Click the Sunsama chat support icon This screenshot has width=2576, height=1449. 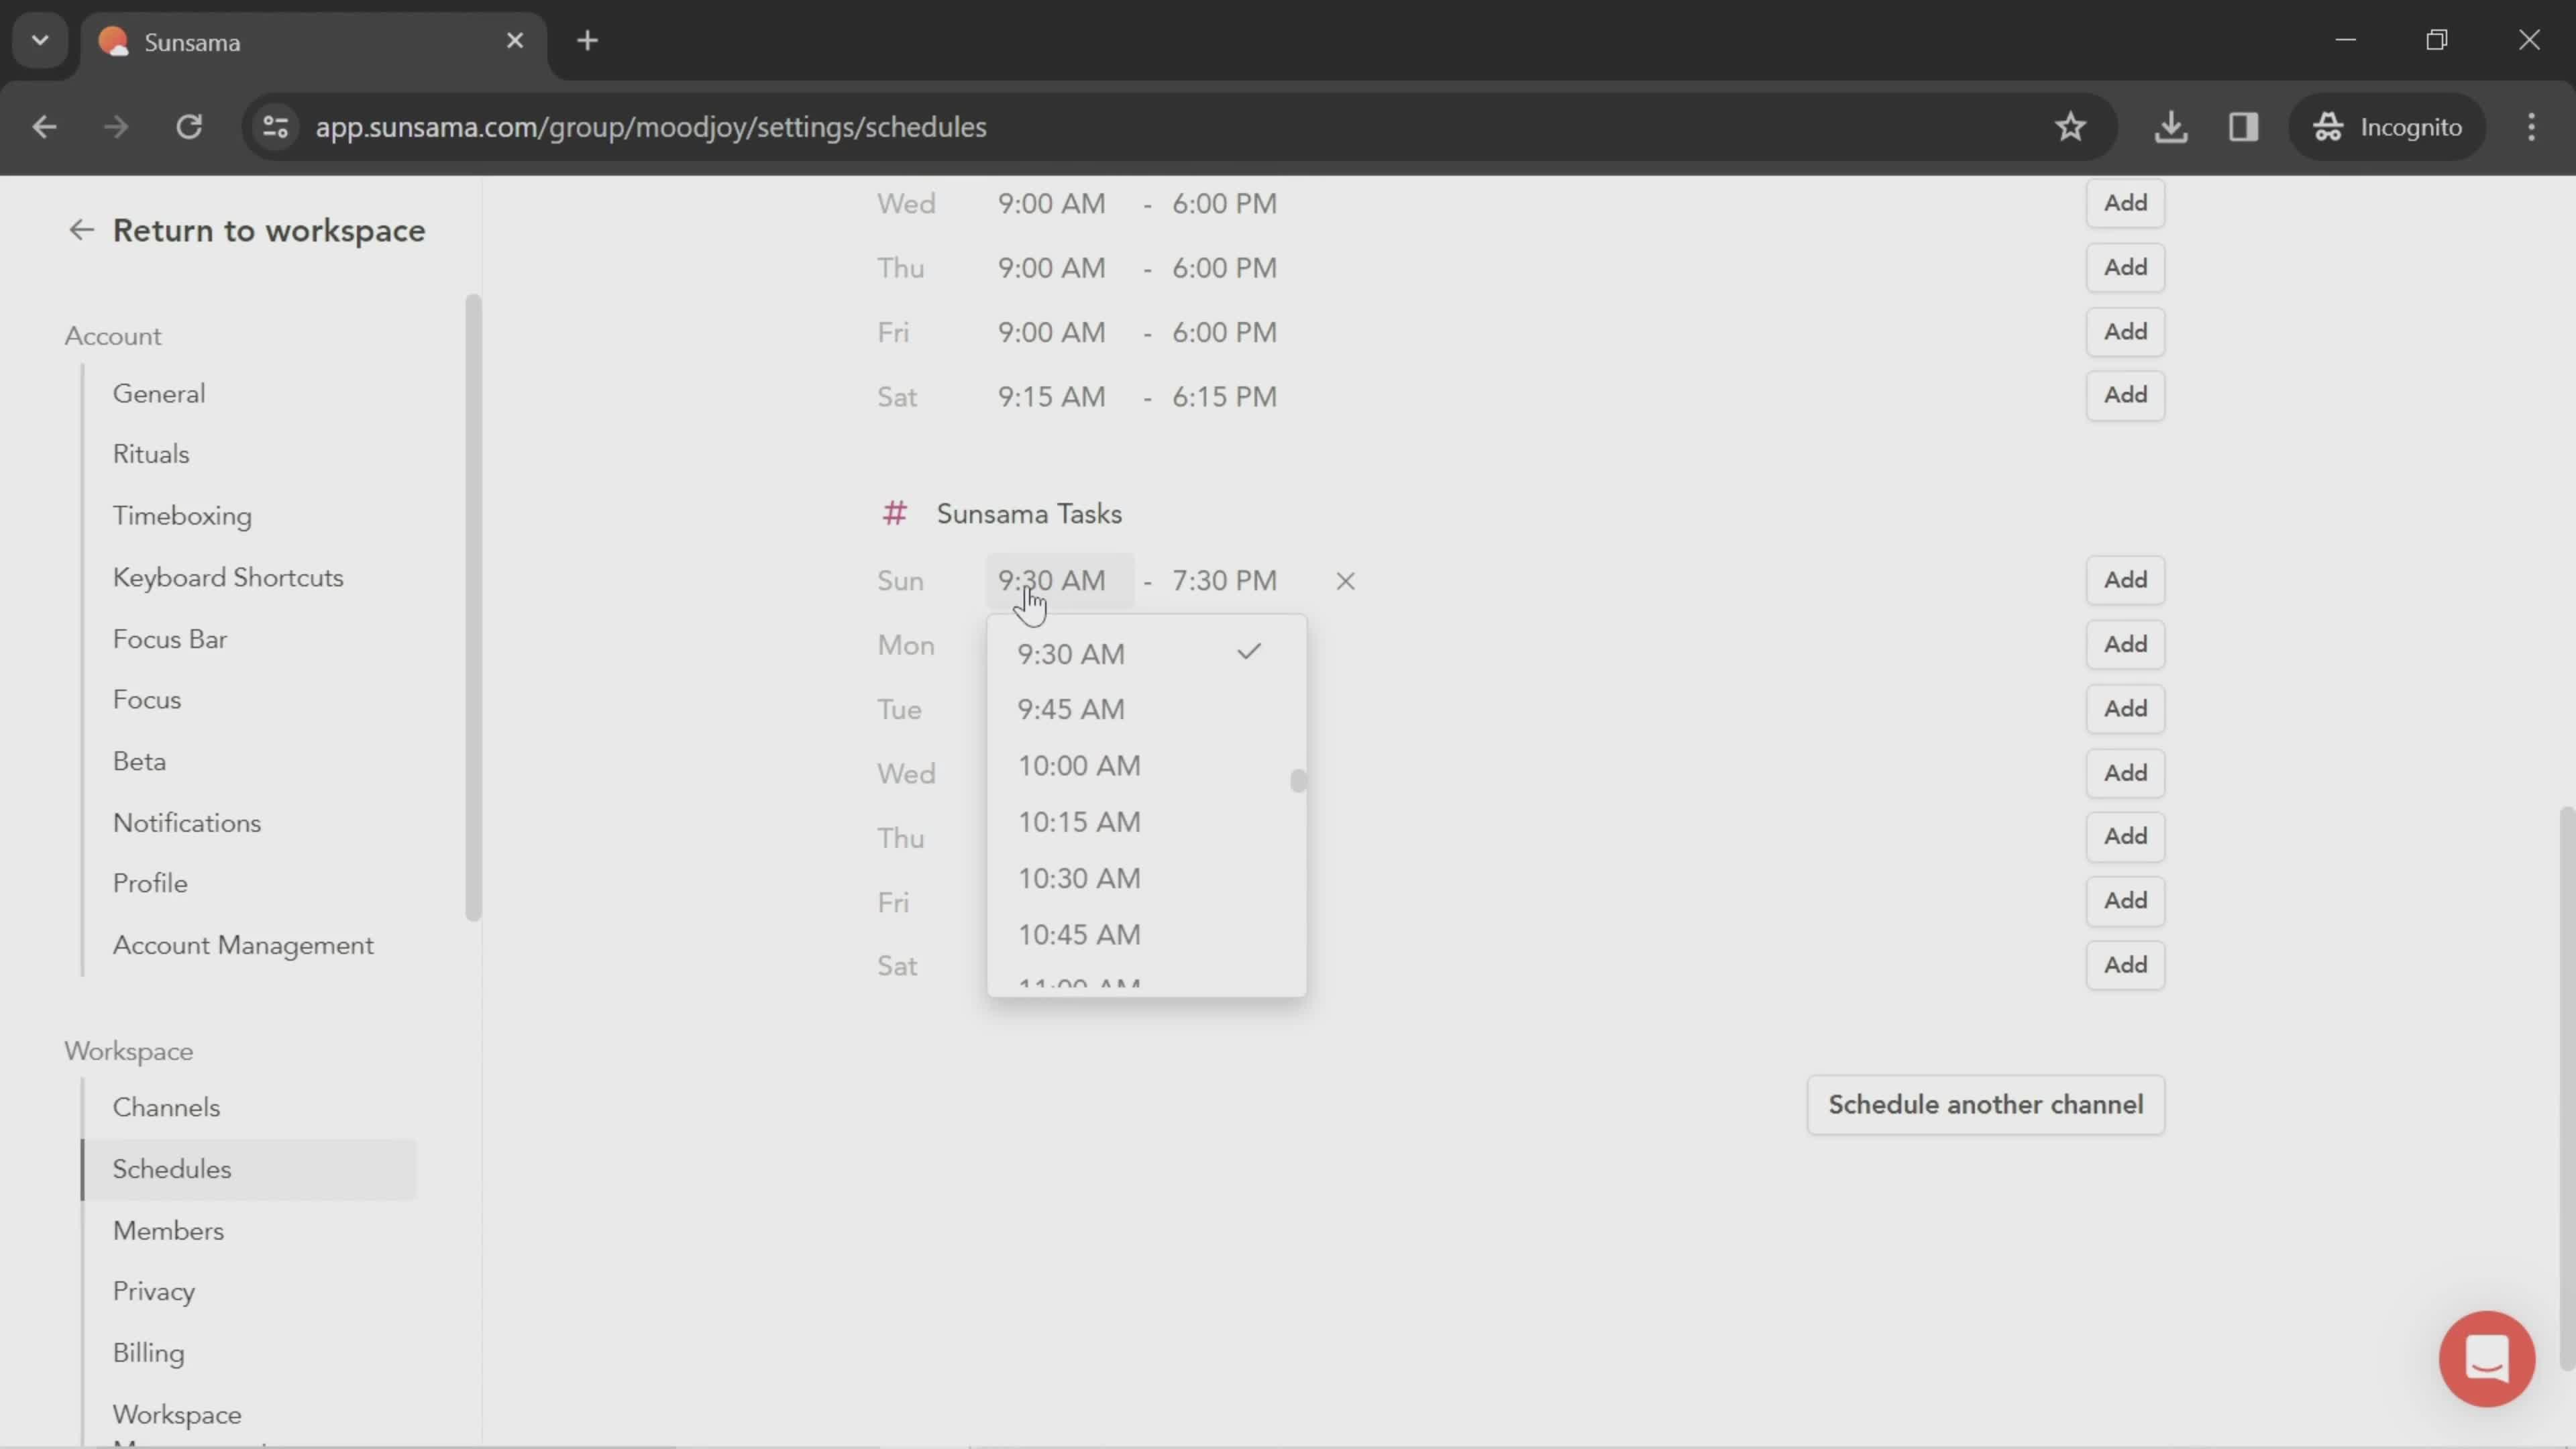point(2487,1358)
